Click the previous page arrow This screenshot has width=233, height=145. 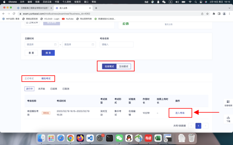click(191, 126)
